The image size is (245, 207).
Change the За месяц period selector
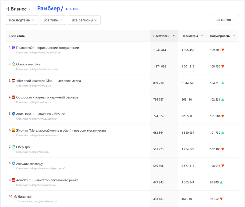click(226, 20)
